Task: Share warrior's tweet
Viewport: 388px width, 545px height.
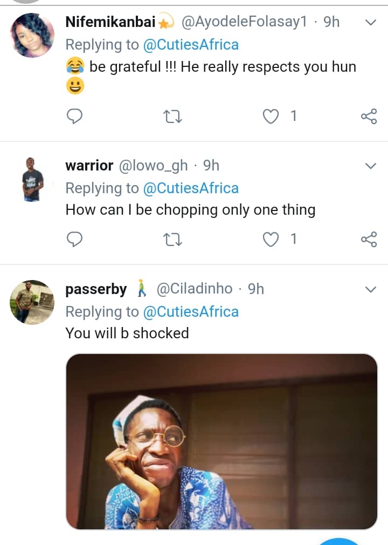Action: (x=369, y=239)
